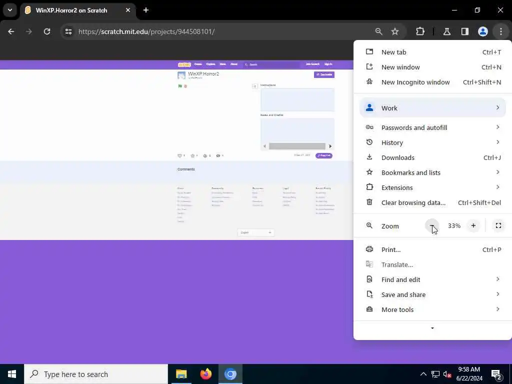512x384 pixels.
Task: Click the URL text in address bar
Action: pos(146,31)
